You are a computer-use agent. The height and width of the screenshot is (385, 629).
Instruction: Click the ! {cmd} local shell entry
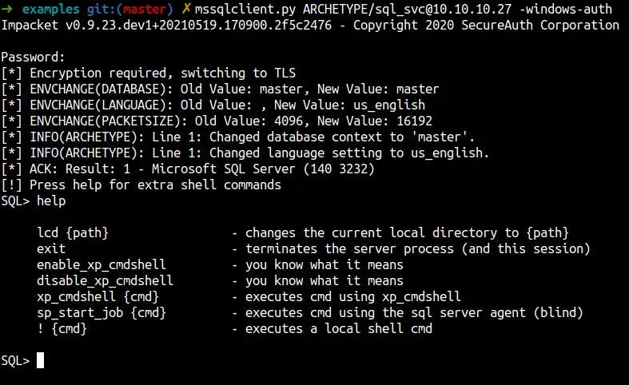pyautogui.click(x=62, y=328)
